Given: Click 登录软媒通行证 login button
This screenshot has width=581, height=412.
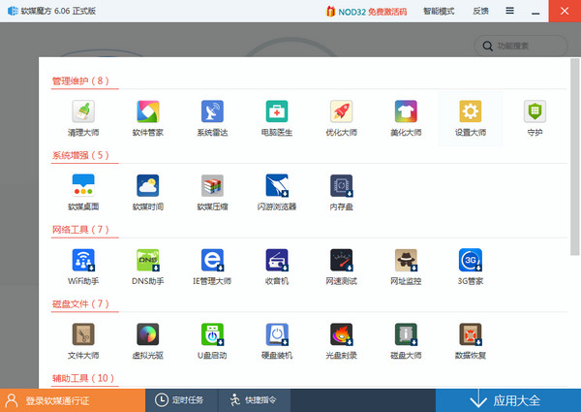Looking at the screenshot, I should (73, 400).
